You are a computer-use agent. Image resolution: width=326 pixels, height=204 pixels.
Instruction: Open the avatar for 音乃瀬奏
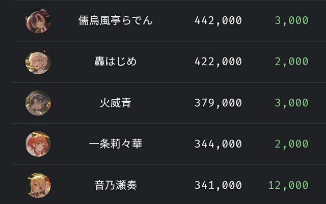click(38, 185)
